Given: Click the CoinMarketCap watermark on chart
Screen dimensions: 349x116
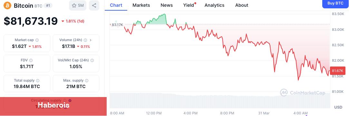Looking at the screenshot, I should [303, 93].
